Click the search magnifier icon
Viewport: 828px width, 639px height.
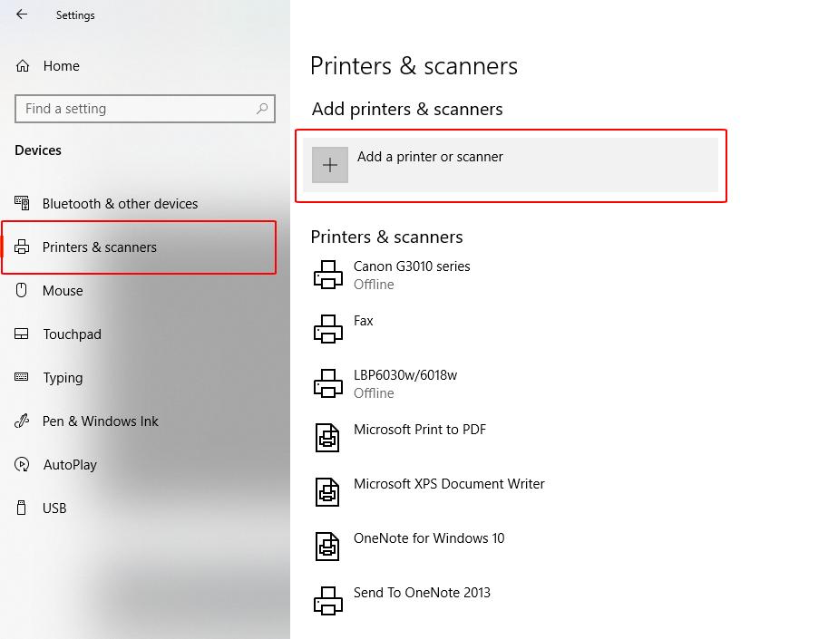[262, 109]
